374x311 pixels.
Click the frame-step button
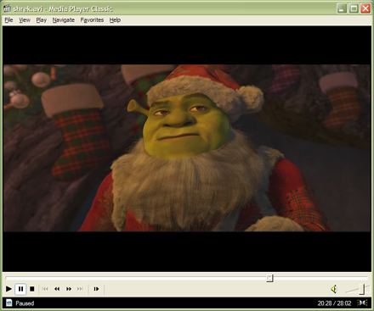click(96, 289)
